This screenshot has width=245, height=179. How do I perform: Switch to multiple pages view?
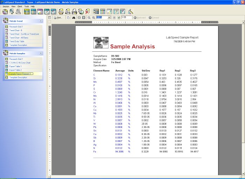[x=84, y=17]
